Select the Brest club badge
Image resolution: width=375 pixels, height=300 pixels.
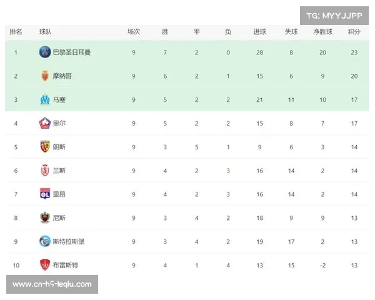tap(45, 265)
